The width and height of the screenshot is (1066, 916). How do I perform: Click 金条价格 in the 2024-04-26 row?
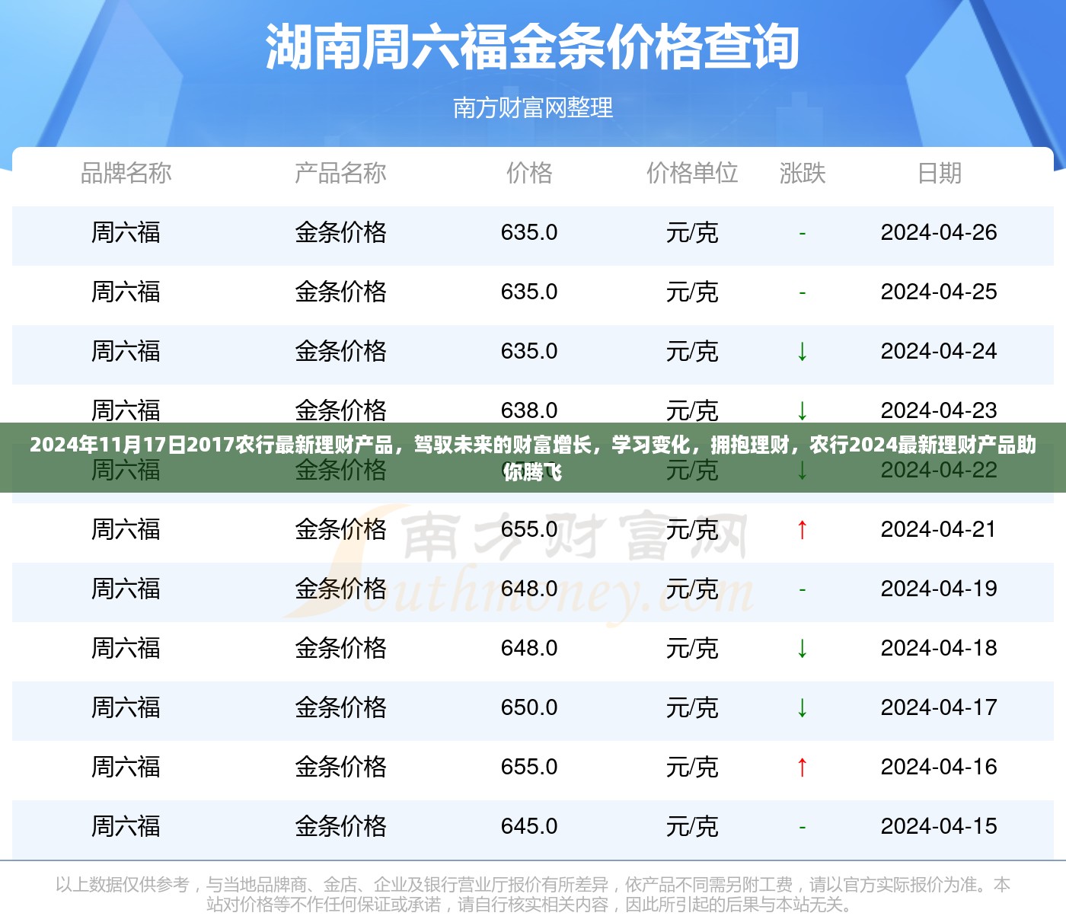(x=340, y=232)
